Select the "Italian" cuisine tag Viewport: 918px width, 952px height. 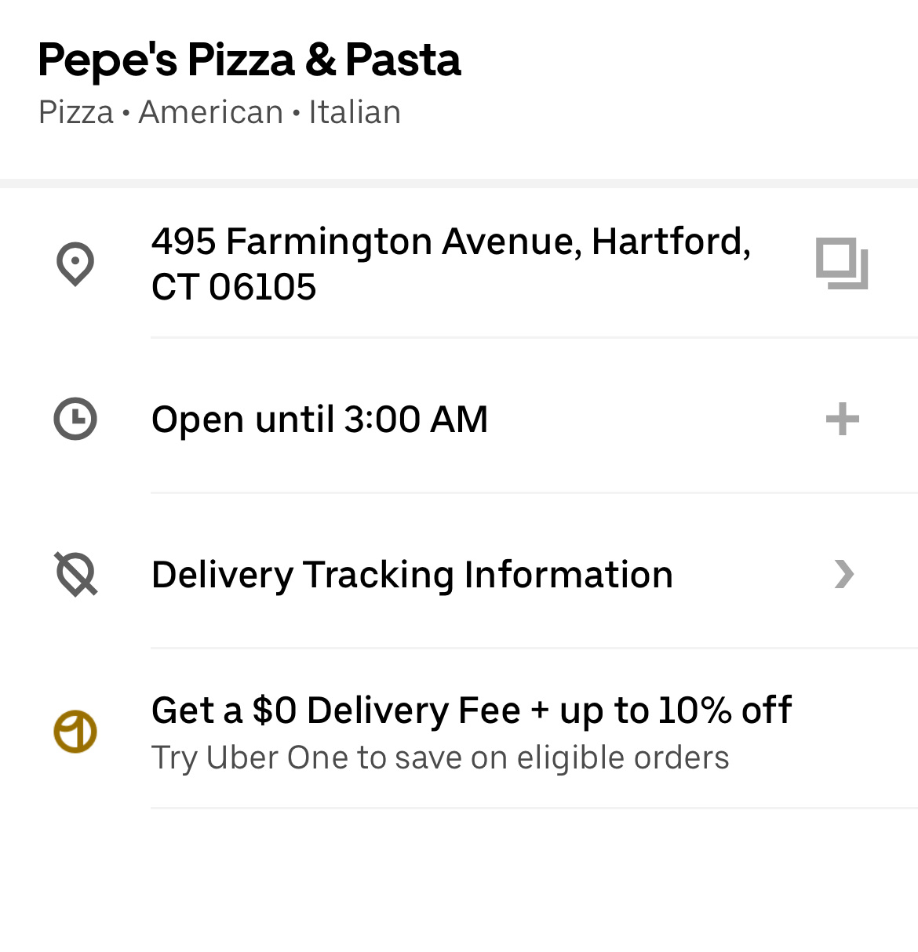pos(355,112)
